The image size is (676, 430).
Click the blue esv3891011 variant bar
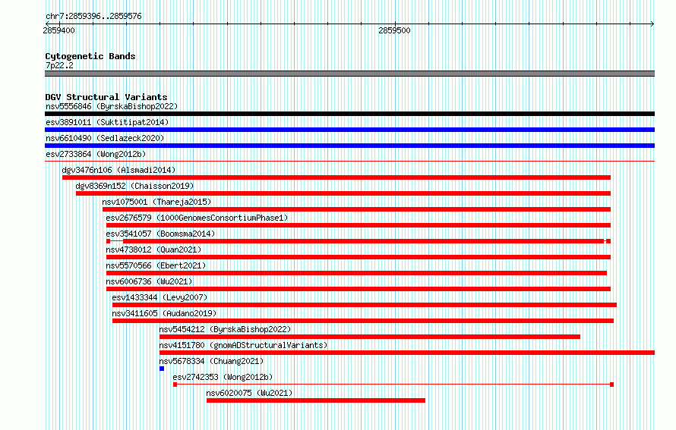pos(349,130)
